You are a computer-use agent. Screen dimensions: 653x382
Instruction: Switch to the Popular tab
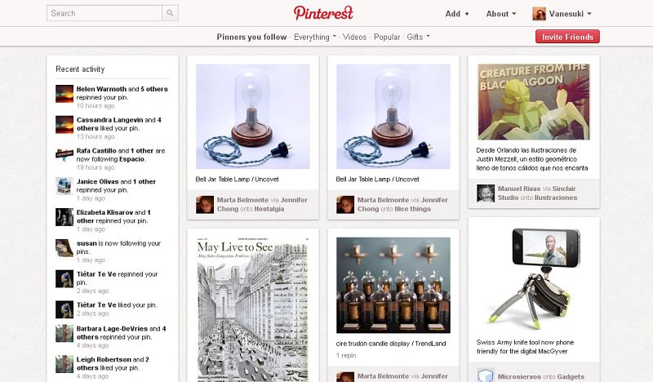[387, 37]
